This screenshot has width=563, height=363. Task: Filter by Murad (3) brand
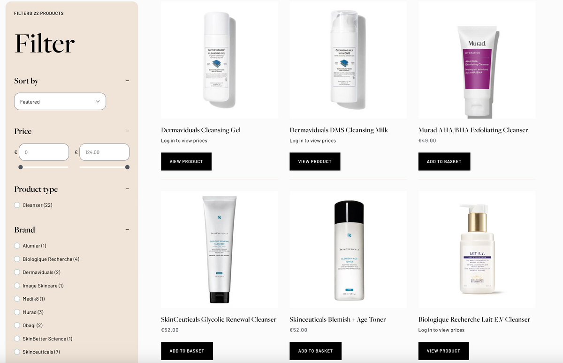tap(29, 312)
